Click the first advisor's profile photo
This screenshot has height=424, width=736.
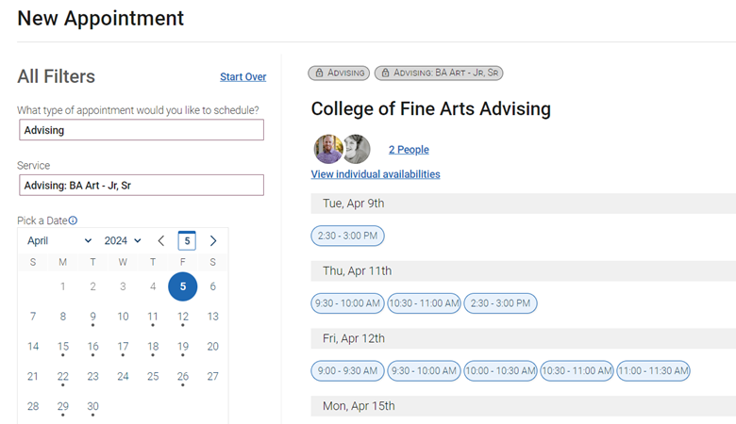328,149
